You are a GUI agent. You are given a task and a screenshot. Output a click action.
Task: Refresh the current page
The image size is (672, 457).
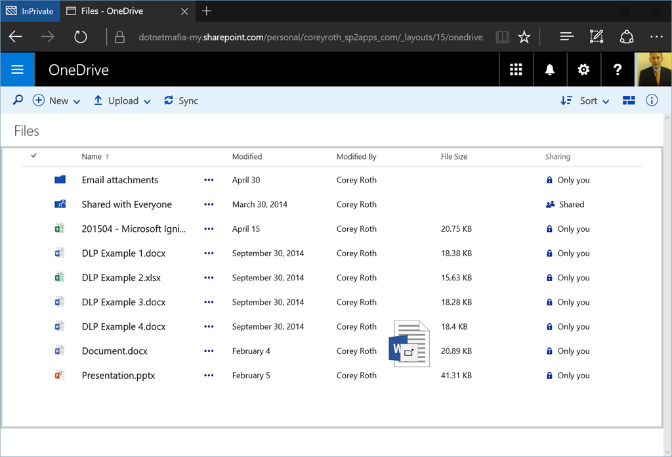(x=80, y=37)
